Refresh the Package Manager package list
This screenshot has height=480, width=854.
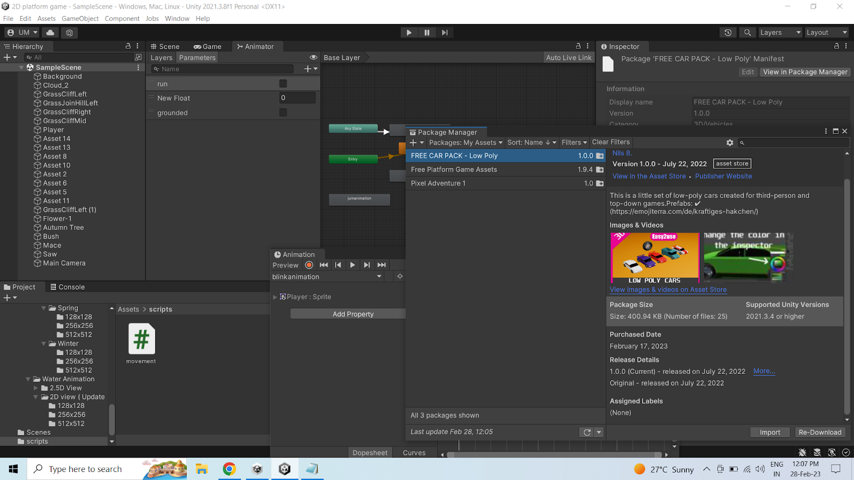click(587, 433)
